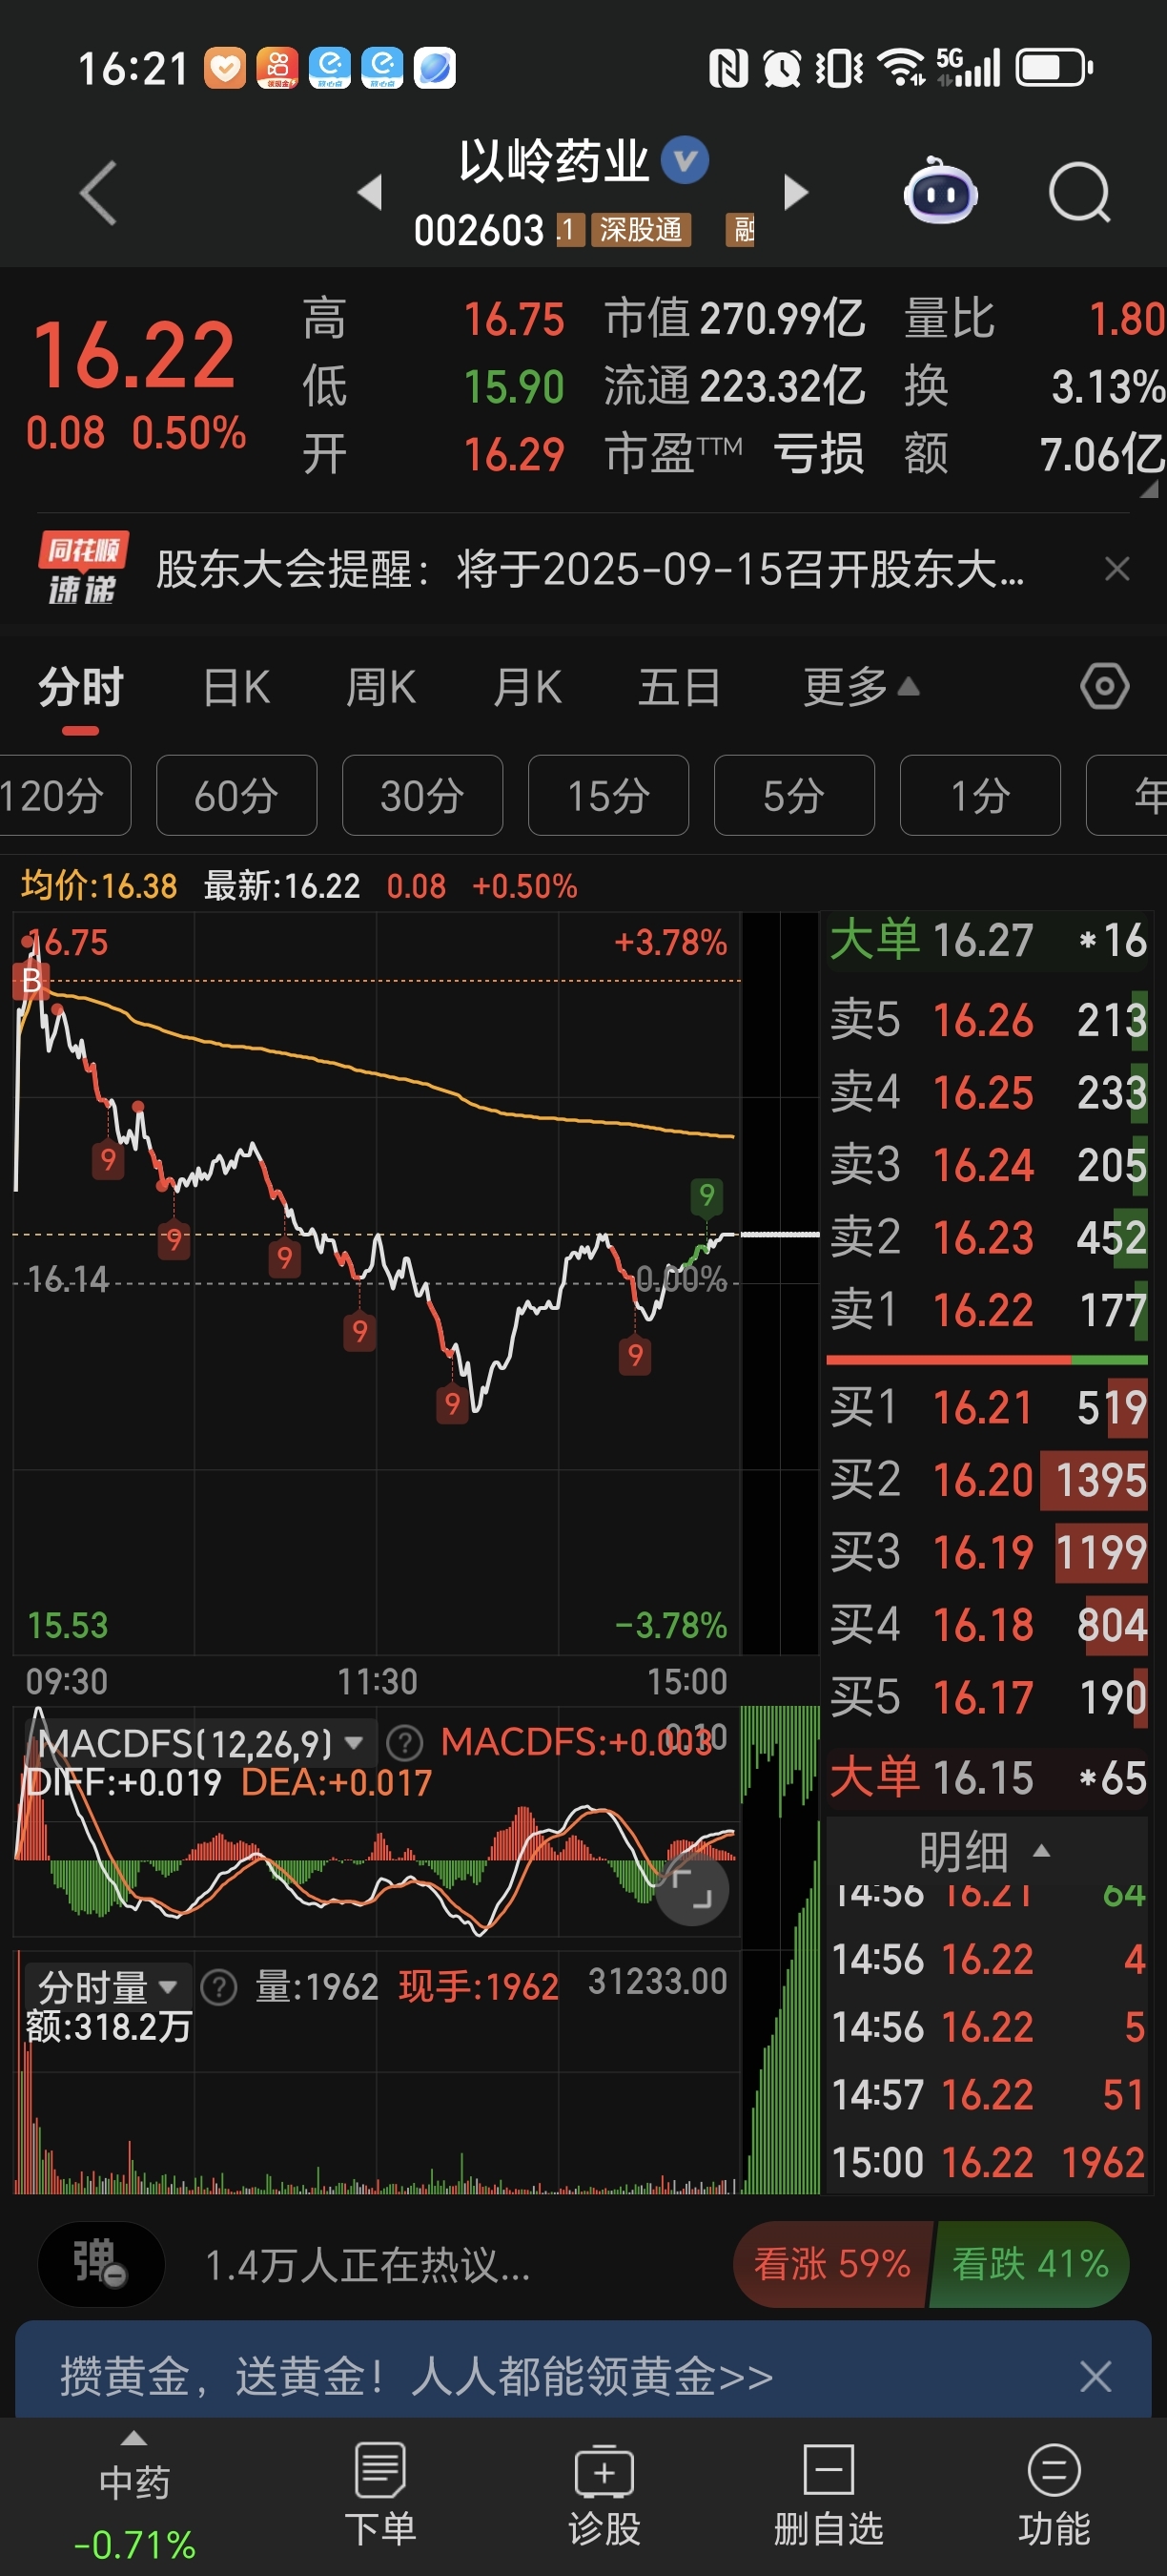Open chart settings hexagon icon

pos(1104,687)
